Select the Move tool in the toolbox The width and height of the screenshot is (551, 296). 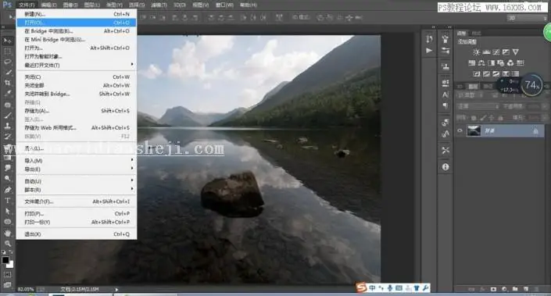(x=7, y=41)
